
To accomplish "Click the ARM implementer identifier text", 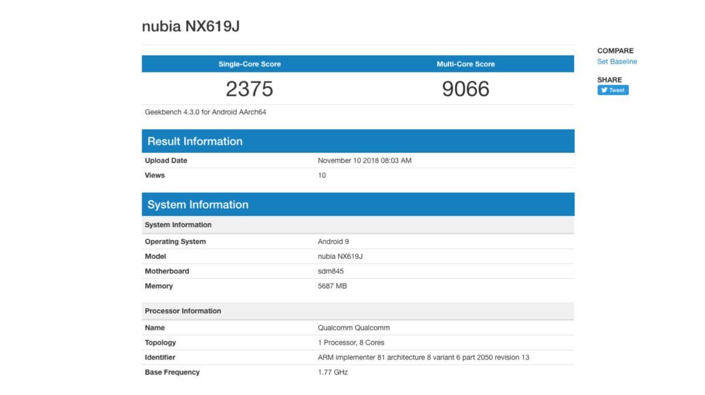I will pos(423,357).
